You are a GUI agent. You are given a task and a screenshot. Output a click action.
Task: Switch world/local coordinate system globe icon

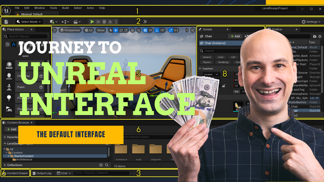click(132, 30)
